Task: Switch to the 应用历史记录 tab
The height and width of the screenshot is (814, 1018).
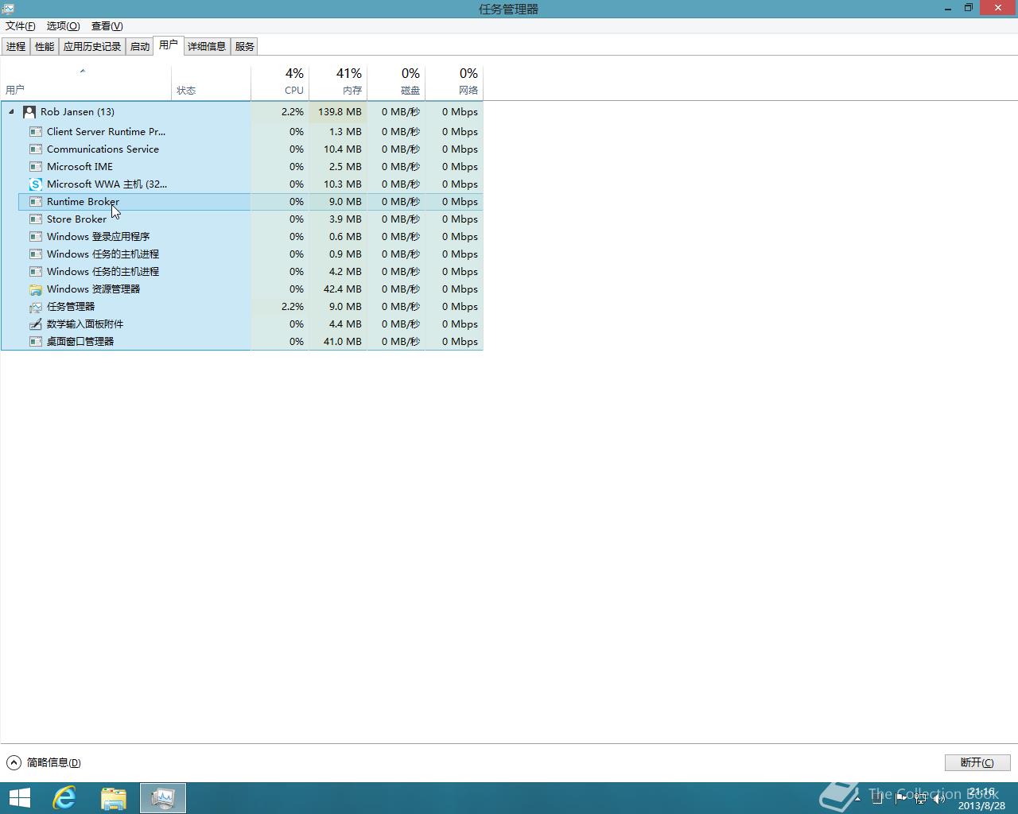Action: [92, 47]
